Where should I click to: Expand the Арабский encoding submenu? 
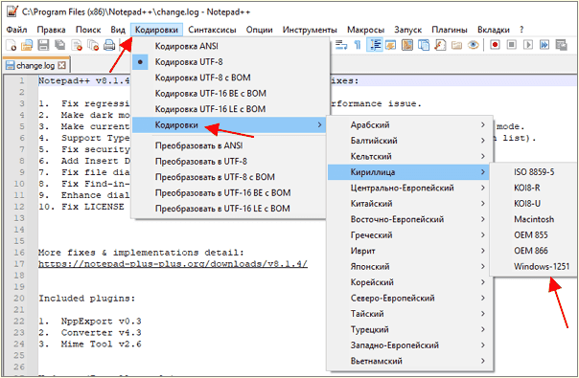(x=409, y=125)
